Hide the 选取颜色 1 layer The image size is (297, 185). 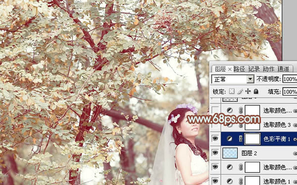[x=215, y=181]
